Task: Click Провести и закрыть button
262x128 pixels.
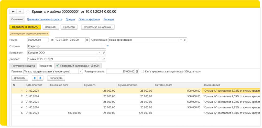Action: point(25,27)
